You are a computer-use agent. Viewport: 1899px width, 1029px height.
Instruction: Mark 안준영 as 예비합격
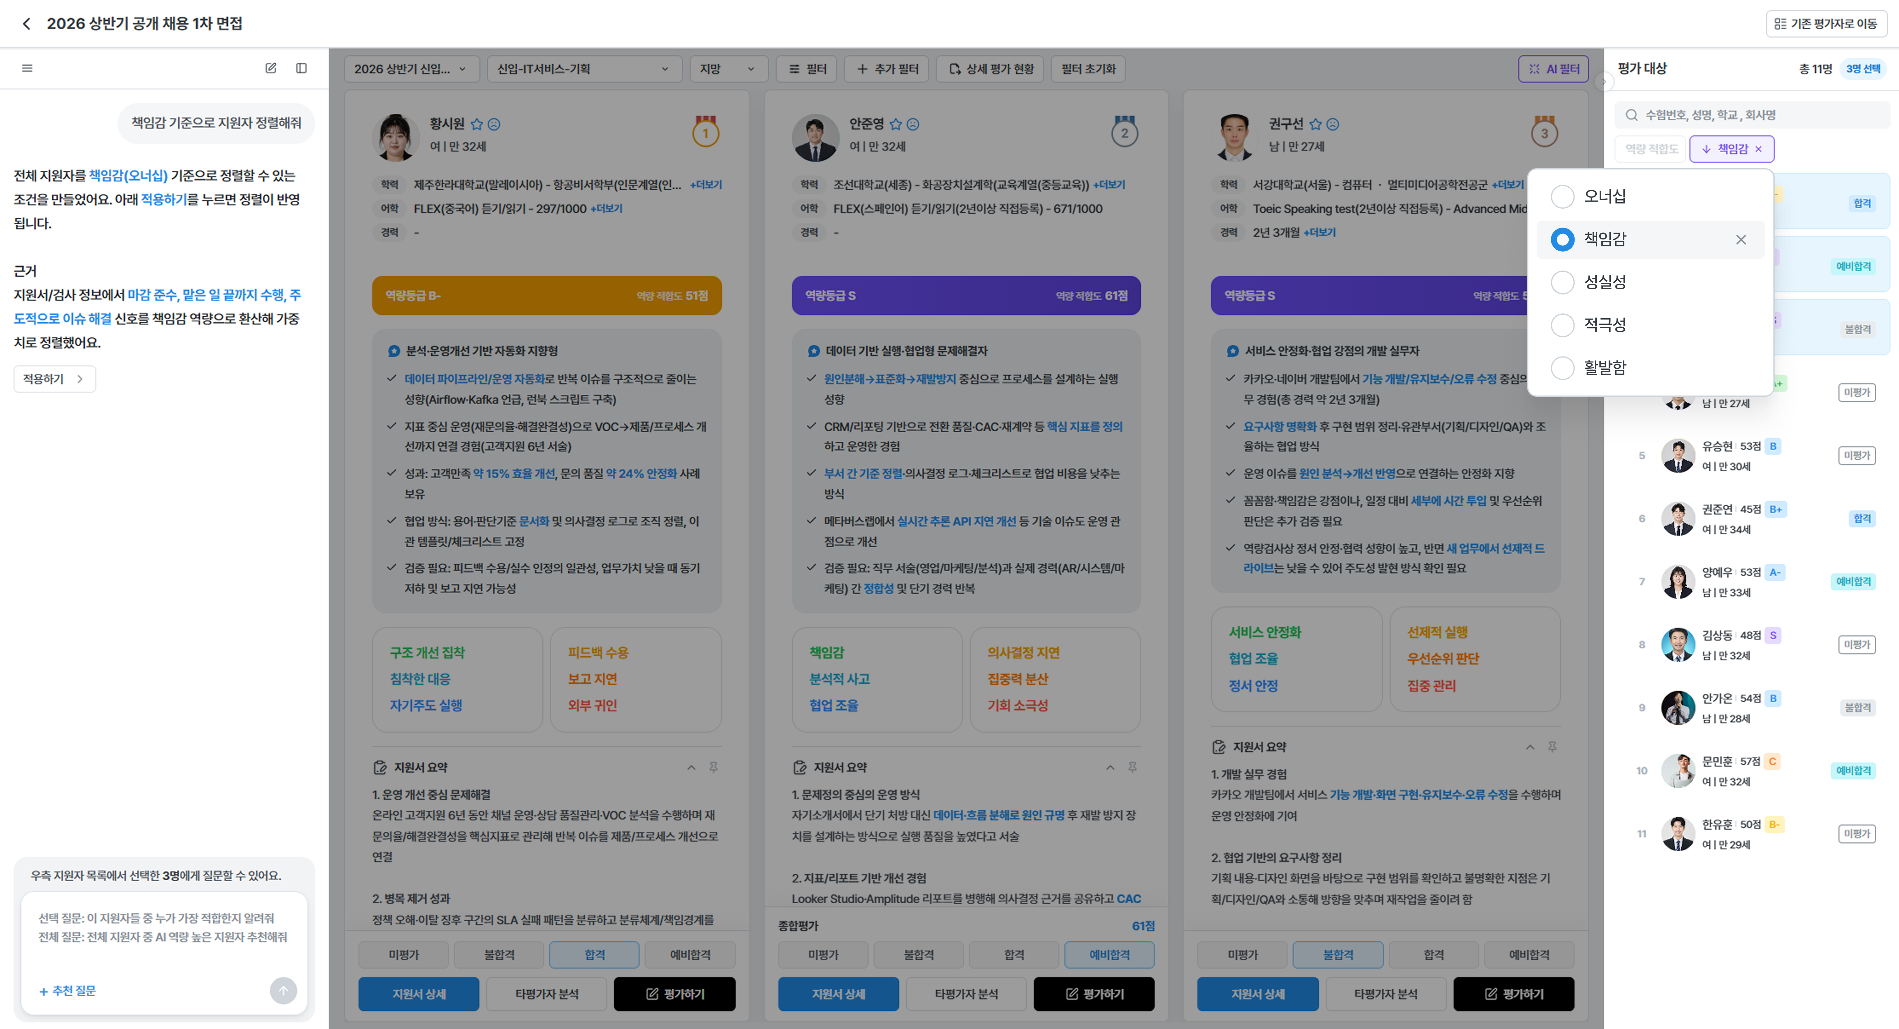[1109, 954]
